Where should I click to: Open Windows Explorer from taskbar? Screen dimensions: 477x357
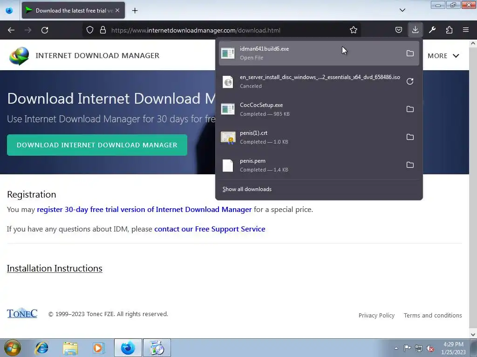(x=70, y=348)
